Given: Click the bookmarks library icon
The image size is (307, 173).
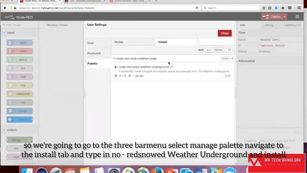Looking at the screenshot, I should click(270, 8).
